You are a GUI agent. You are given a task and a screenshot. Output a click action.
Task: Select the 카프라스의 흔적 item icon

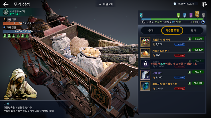pyautogui.click(x=145, y=53)
